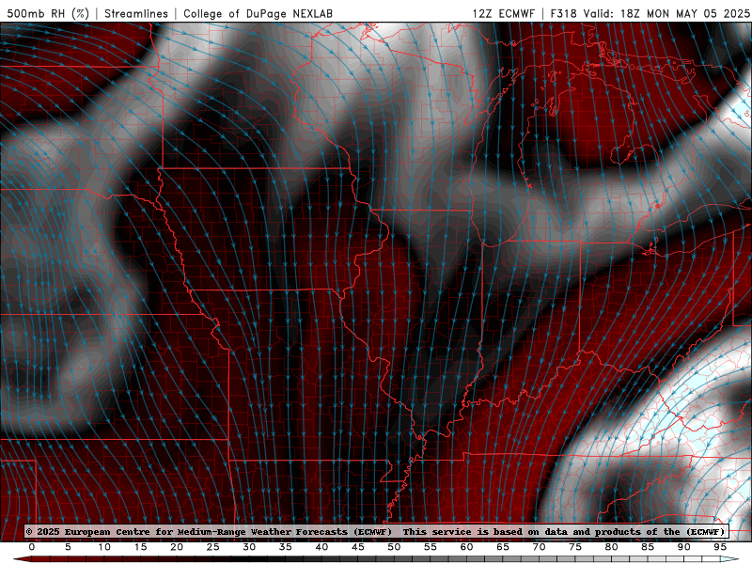The width and height of the screenshot is (752, 564).
Task: Click the "85" value on the RH scale
Action: 648,547
